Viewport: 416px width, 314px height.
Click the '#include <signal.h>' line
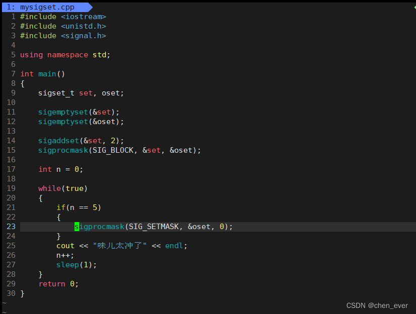(x=63, y=36)
